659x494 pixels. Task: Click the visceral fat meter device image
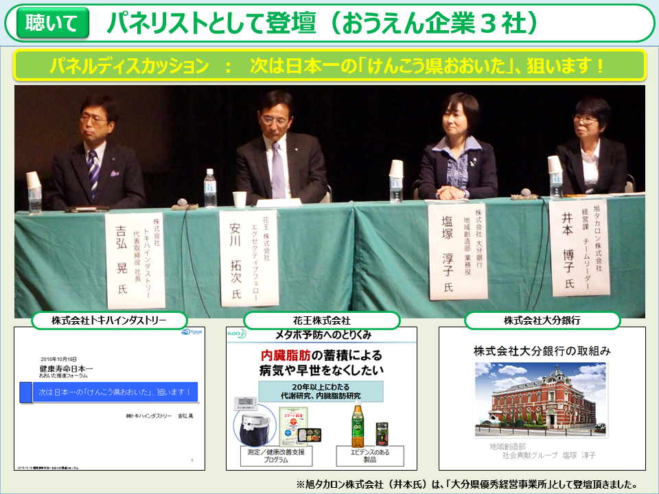(255, 424)
